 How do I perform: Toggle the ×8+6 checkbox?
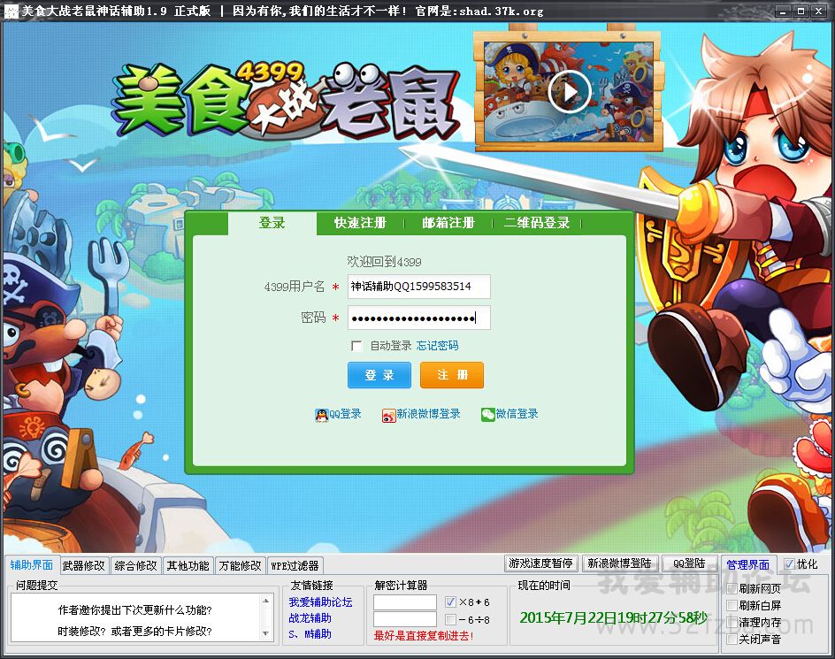pos(450,602)
